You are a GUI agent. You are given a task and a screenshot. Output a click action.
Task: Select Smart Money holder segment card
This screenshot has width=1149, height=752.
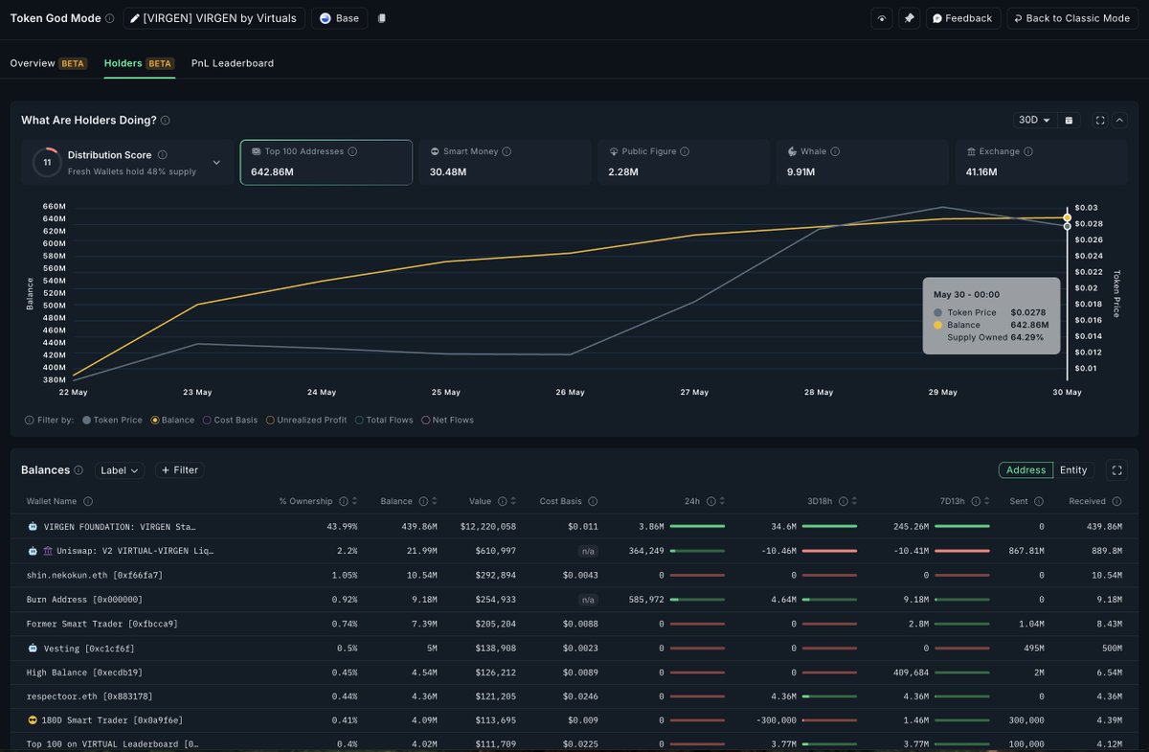pyautogui.click(x=505, y=162)
